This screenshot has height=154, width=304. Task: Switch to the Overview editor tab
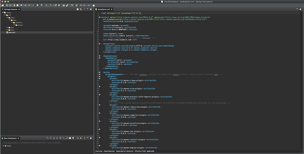[x=98, y=151]
